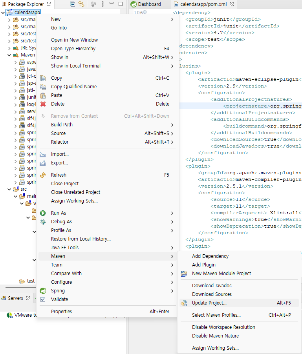The width and height of the screenshot is (302, 354).
Task: Click Collapse All icon in Package Explorer toolbar
Action: pos(72,4)
